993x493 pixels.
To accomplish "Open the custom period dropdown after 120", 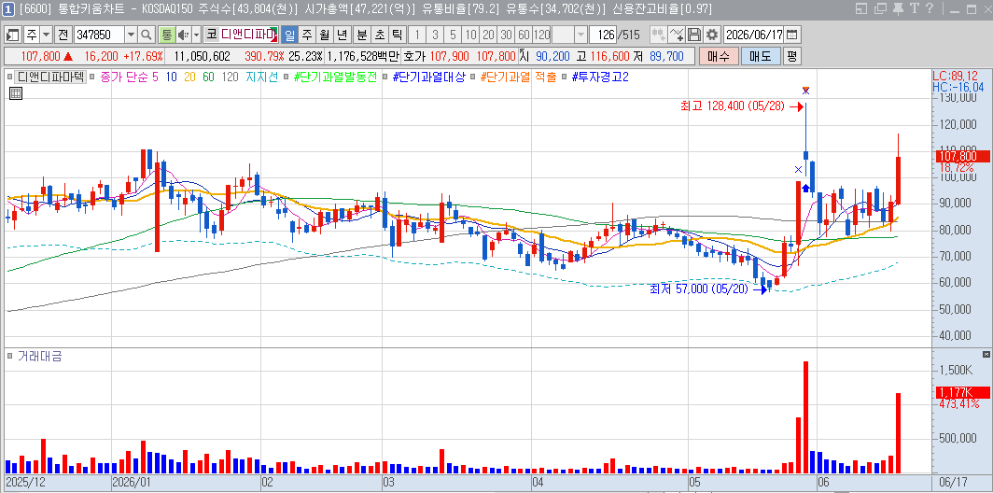I will pyautogui.click(x=580, y=35).
